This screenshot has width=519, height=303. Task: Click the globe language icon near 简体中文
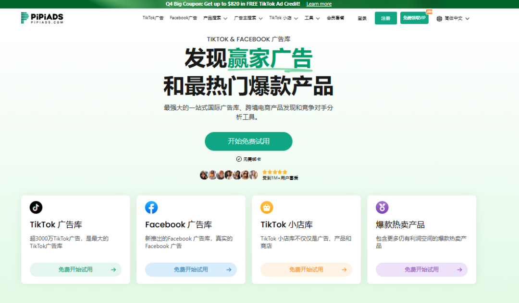(439, 18)
